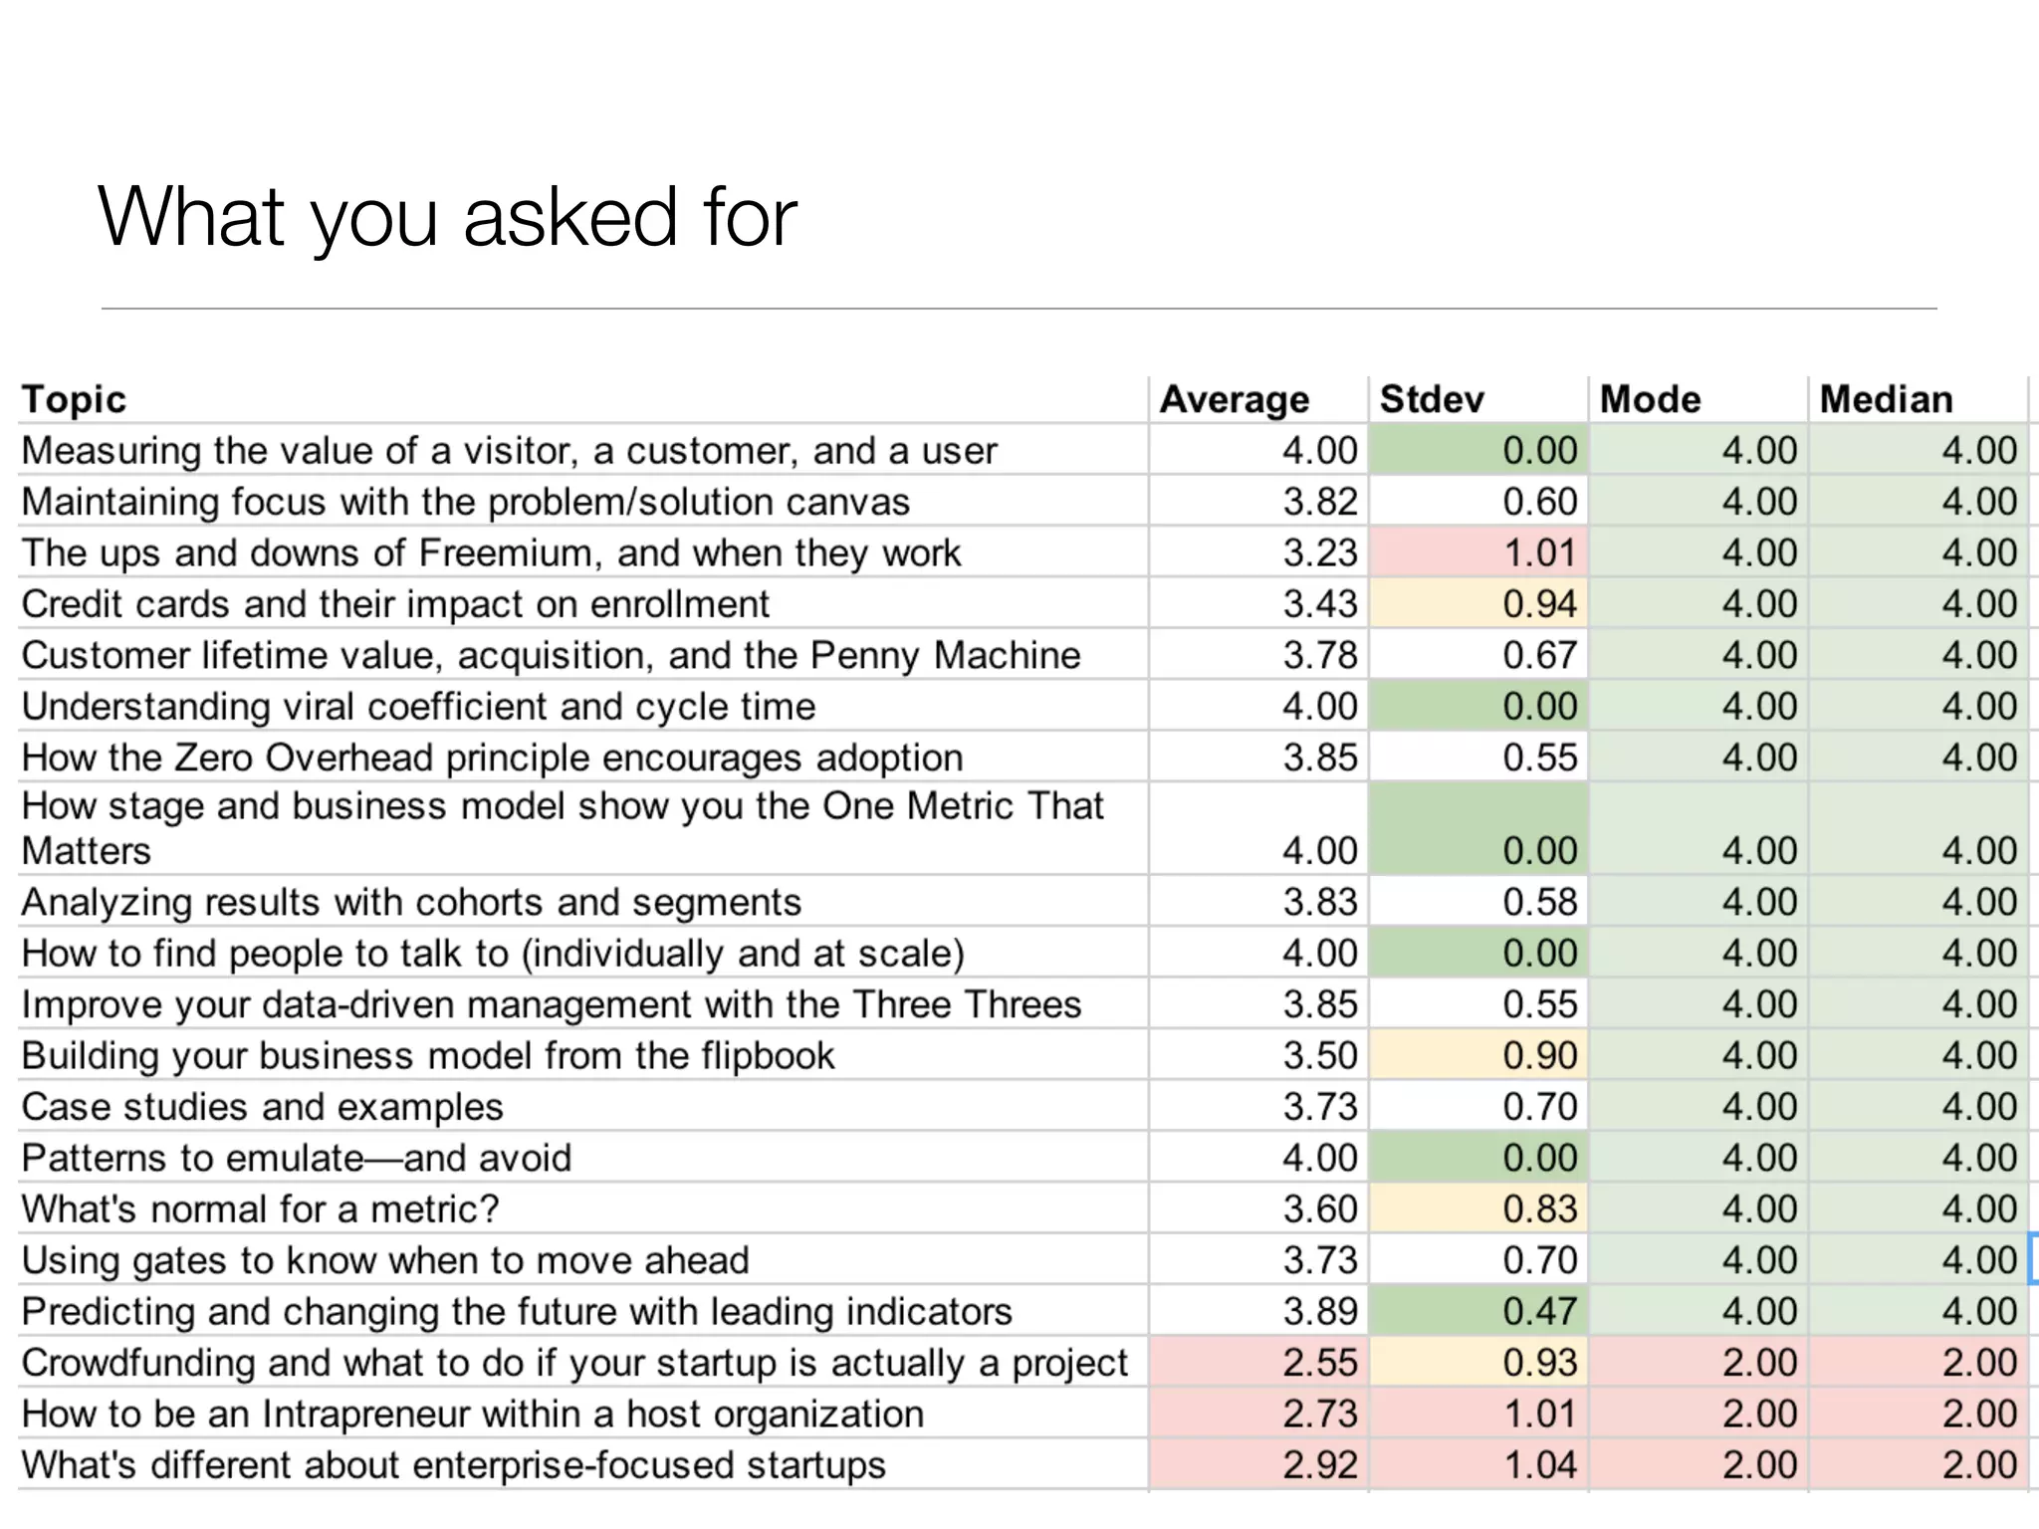
Task: Select the Intrapreneur row's 2.73 average
Action: [x=1319, y=1414]
